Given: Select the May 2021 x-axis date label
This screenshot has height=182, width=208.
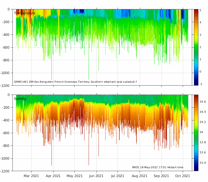Looking at the screenshot, I should tap(75, 176).
